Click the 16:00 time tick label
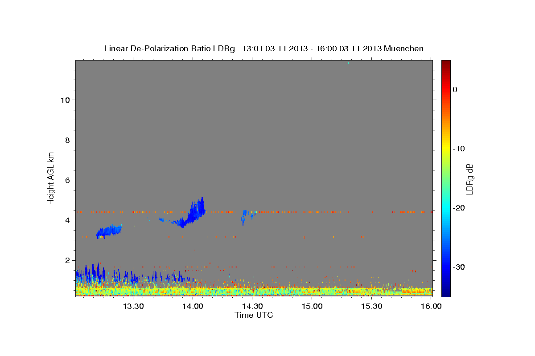The height and width of the screenshot is (356, 535). point(432,306)
